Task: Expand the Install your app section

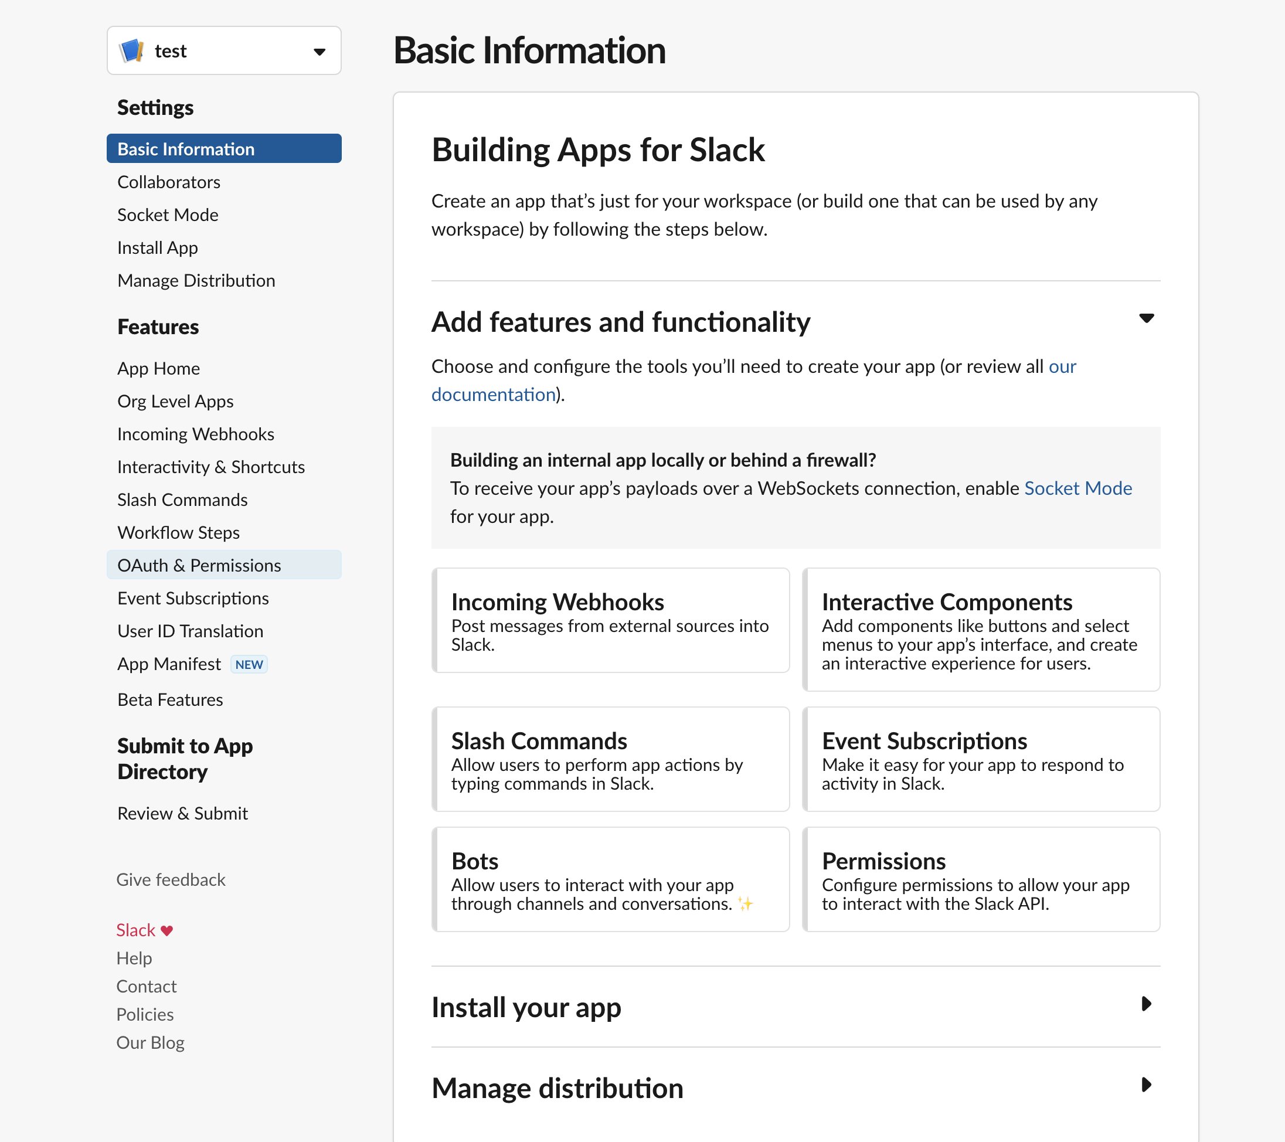Action: click(1146, 1004)
